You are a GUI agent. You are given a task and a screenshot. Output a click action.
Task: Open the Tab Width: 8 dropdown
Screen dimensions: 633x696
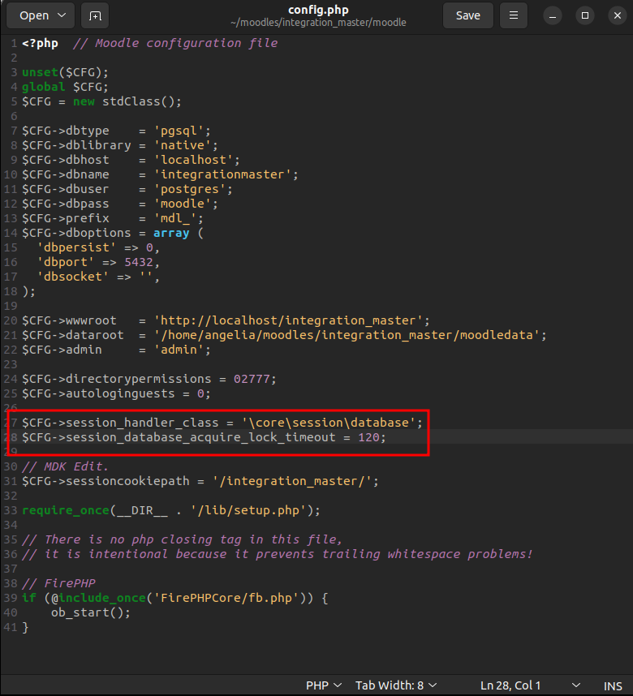[x=396, y=685]
